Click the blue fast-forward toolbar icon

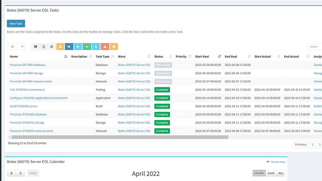(x=69, y=47)
